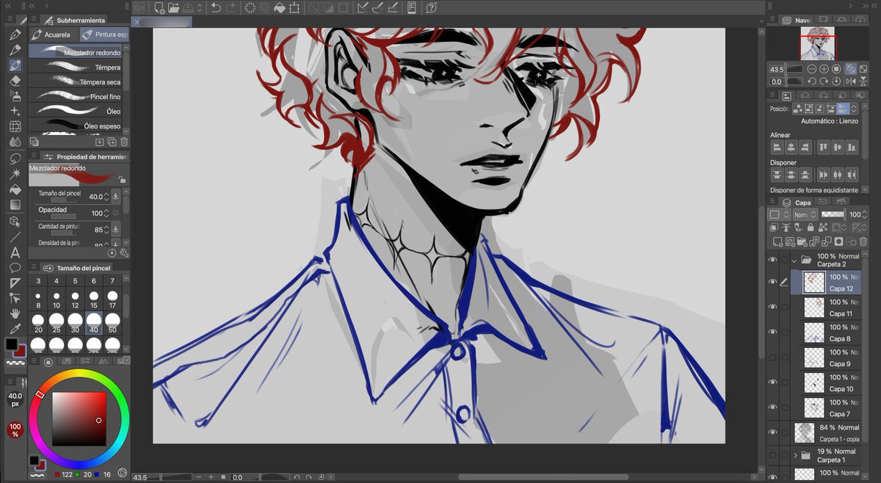
Task: Open file using folder icon
Action: pyautogui.click(x=174, y=8)
